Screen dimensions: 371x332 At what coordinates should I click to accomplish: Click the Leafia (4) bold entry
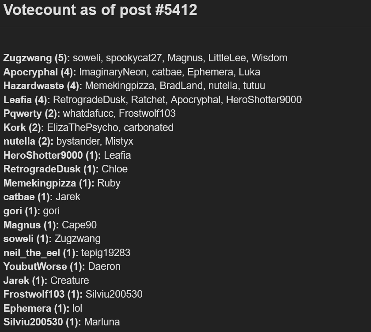[27, 100]
